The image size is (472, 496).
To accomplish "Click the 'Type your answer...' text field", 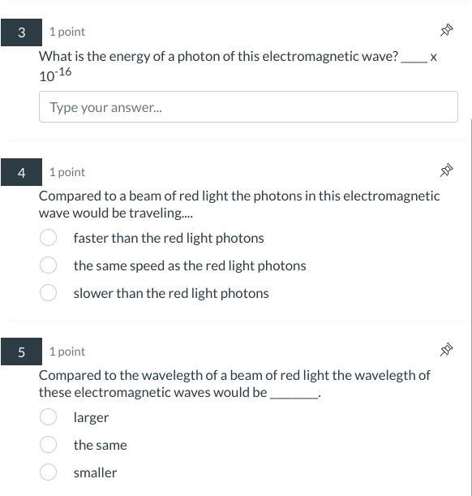I will (248, 107).
